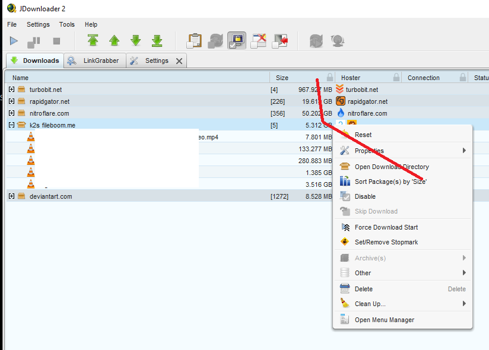This screenshot has width=489, height=350.
Task: Choose Open Download Directory
Action: (x=402, y=167)
